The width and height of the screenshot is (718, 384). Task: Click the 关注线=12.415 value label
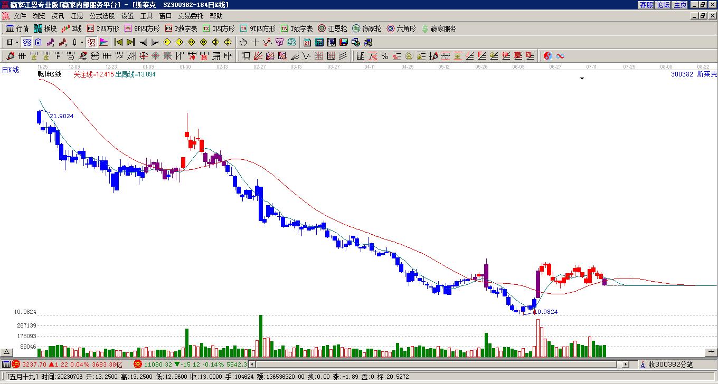(93, 74)
